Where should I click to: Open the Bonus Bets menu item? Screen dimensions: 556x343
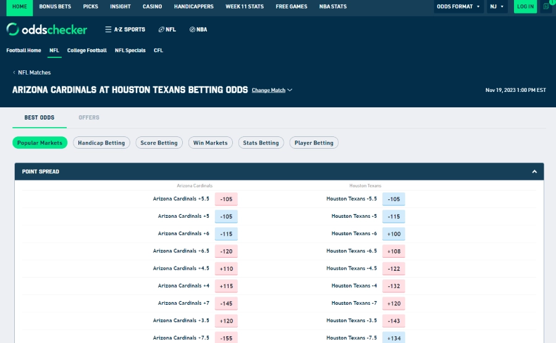pos(55,6)
